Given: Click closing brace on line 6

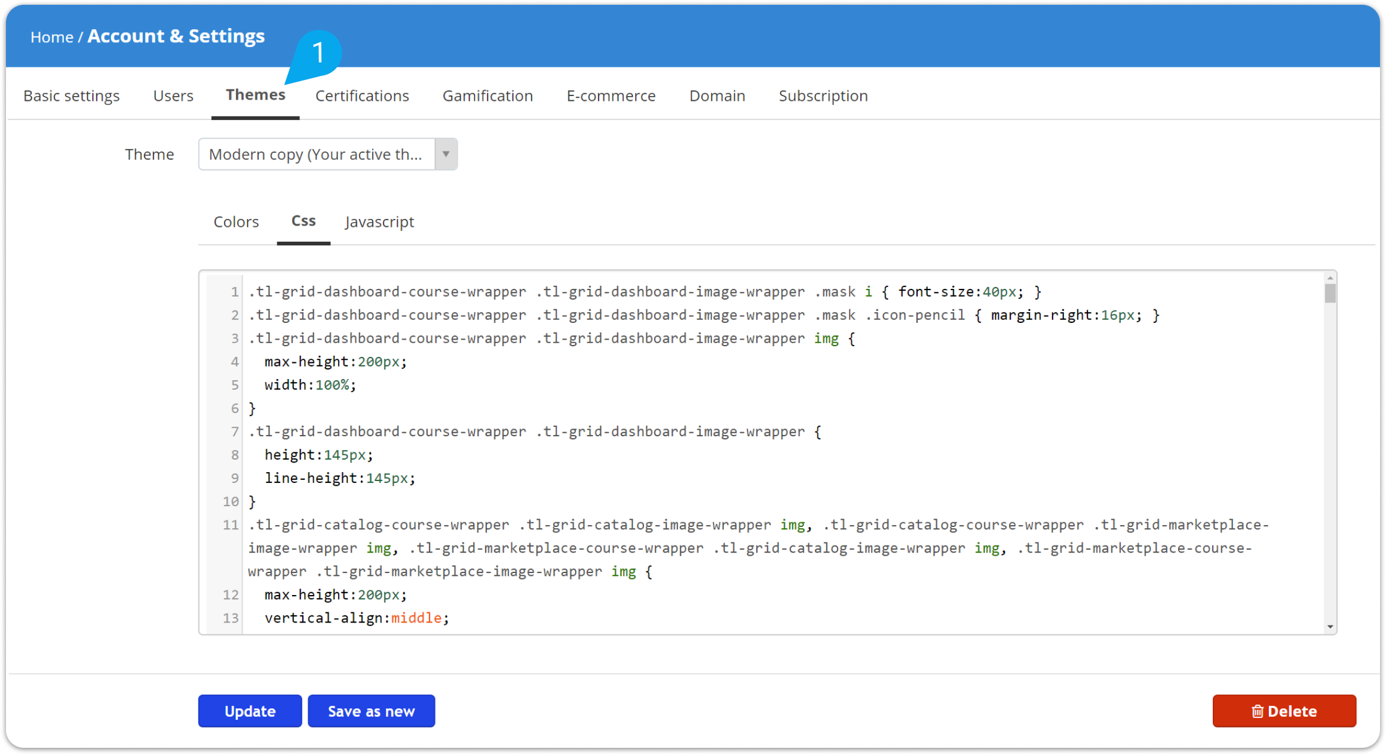Looking at the screenshot, I should (252, 408).
